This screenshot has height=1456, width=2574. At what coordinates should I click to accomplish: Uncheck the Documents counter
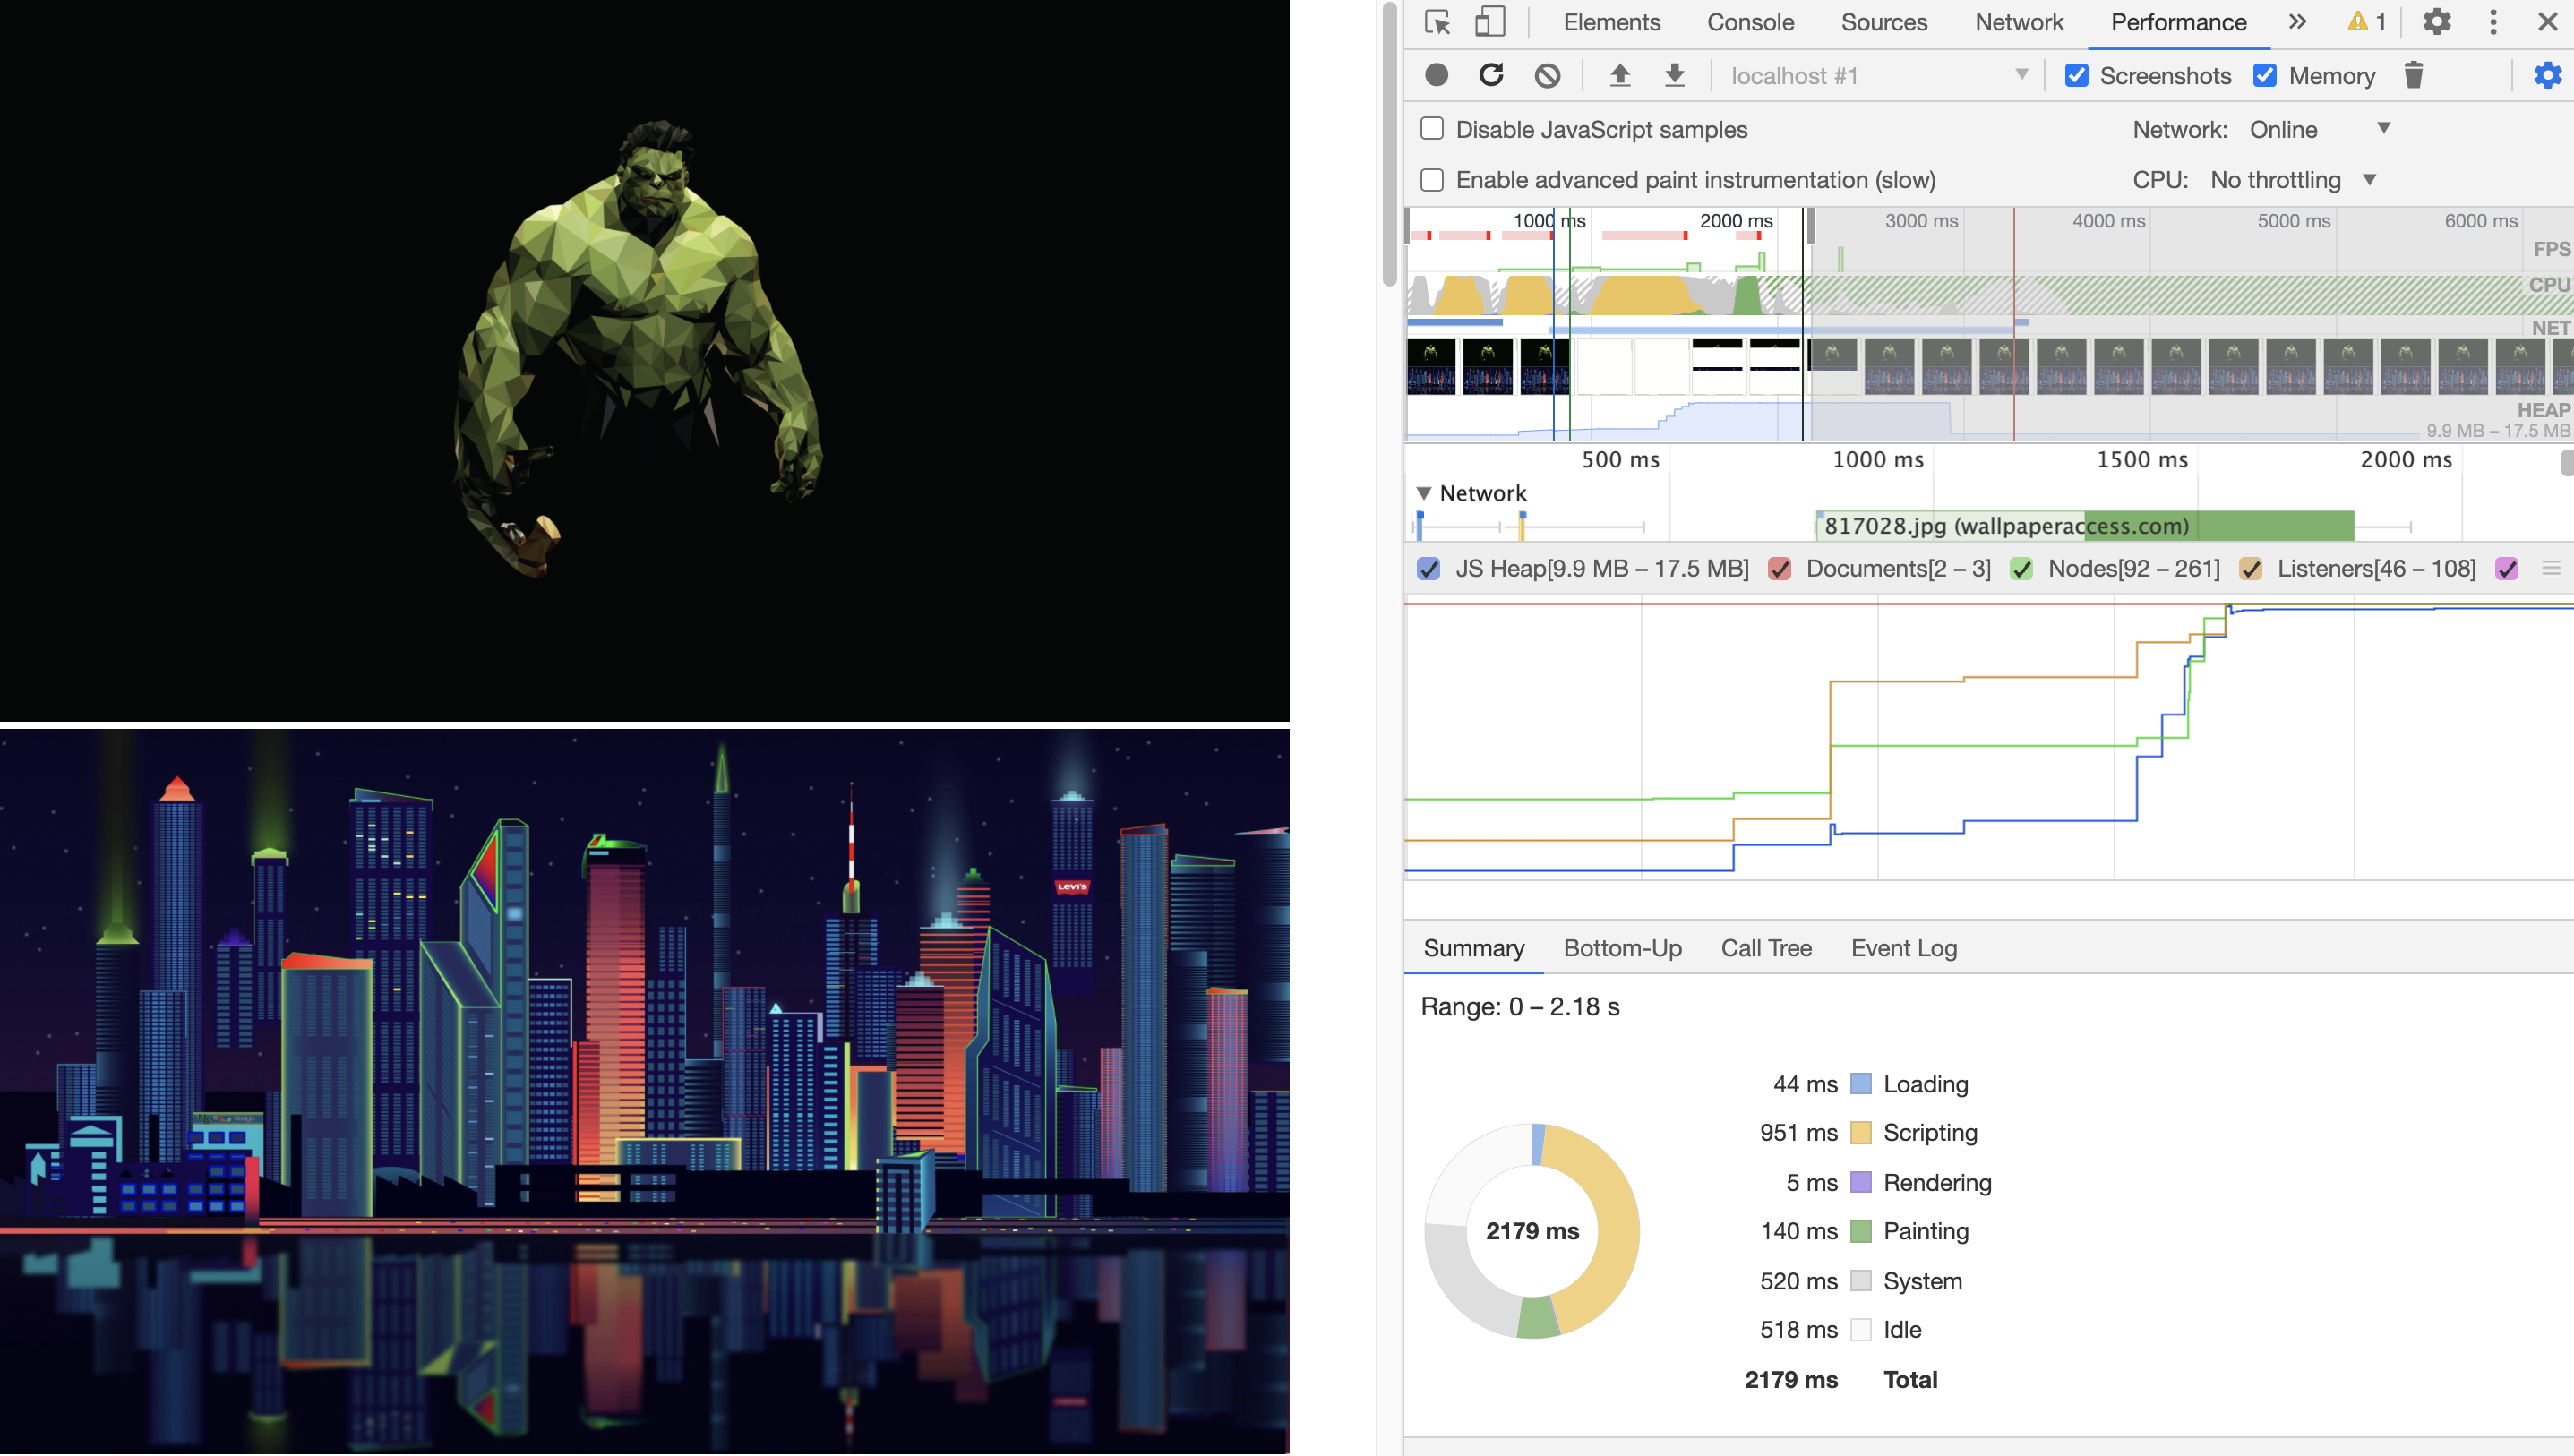coord(1780,569)
